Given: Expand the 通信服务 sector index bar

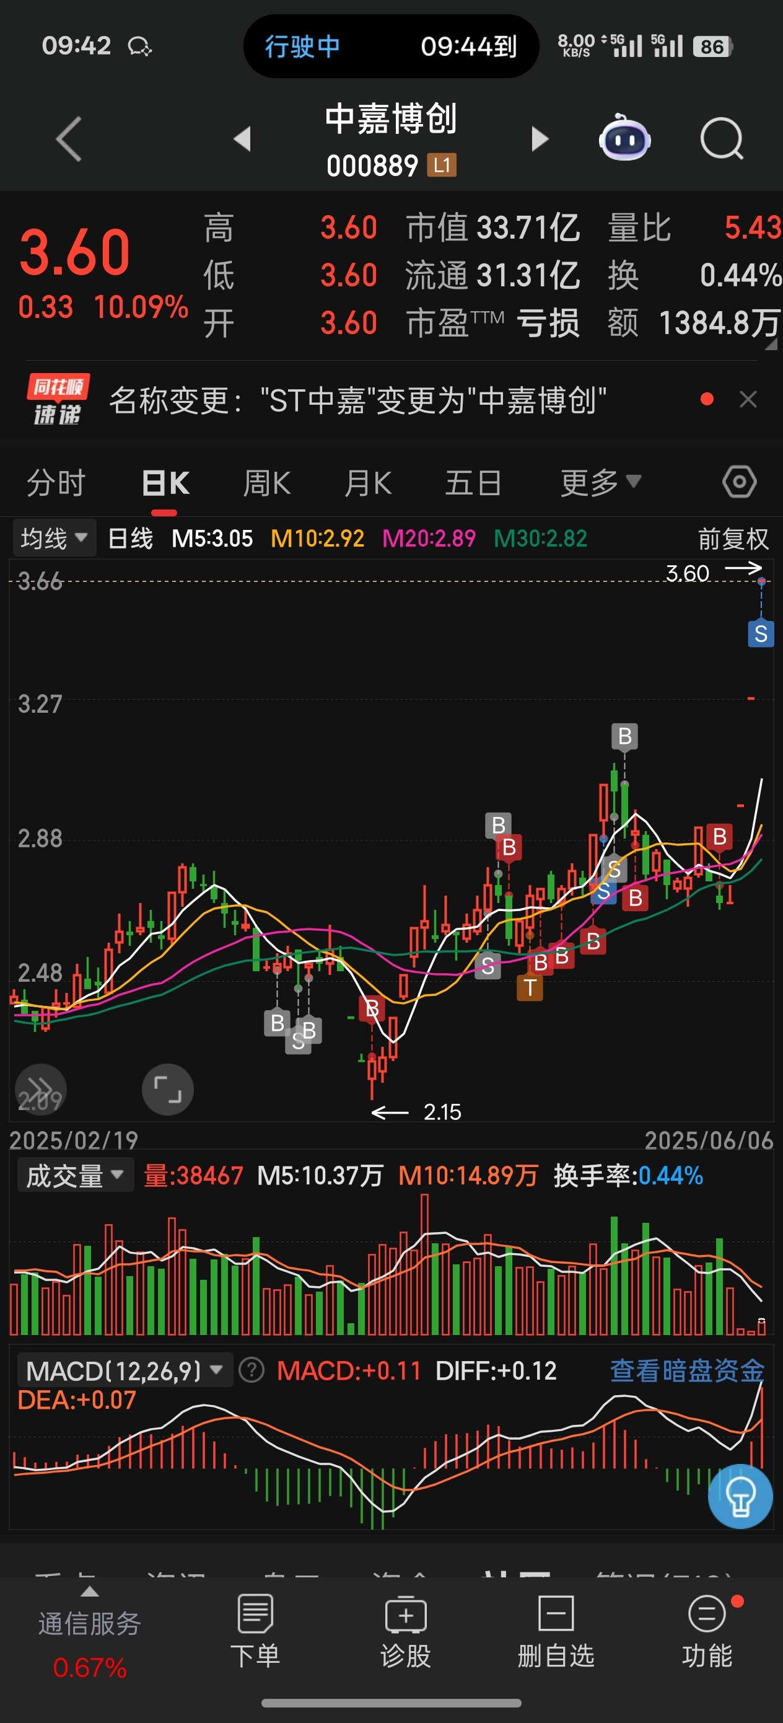Looking at the screenshot, I should click(90, 1632).
